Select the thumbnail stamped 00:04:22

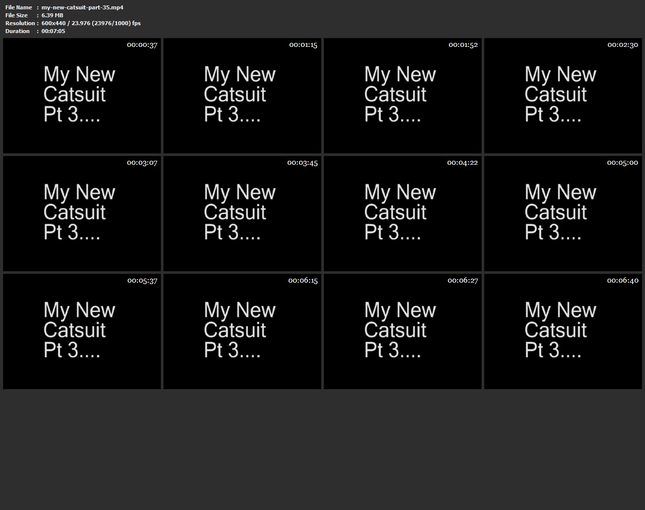[403, 214]
